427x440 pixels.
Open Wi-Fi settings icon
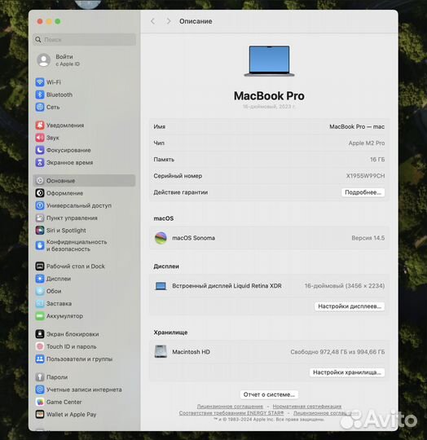tap(40, 82)
